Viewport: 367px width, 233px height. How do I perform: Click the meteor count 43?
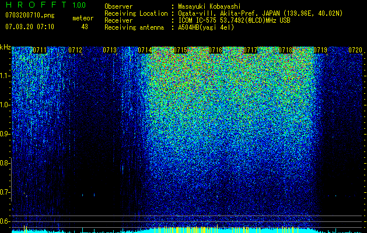(x=85, y=27)
